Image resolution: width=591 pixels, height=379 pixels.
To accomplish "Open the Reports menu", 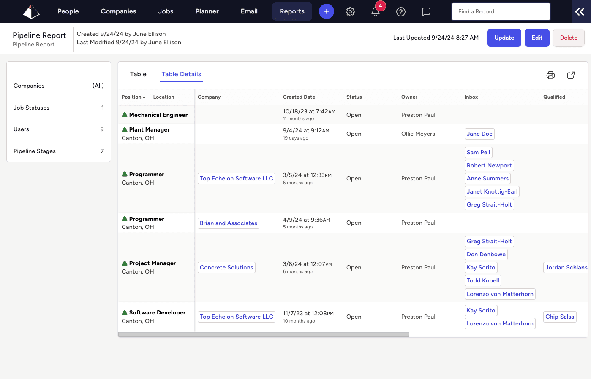I will tap(292, 11).
